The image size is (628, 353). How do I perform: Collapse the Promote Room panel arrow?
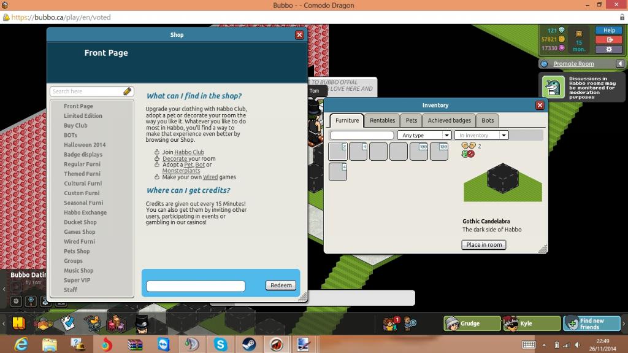pyautogui.click(x=620, y=64)
